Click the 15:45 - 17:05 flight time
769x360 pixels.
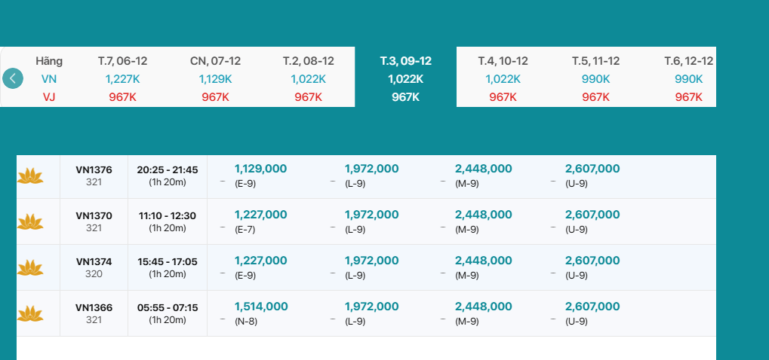(x=167, y=262)
